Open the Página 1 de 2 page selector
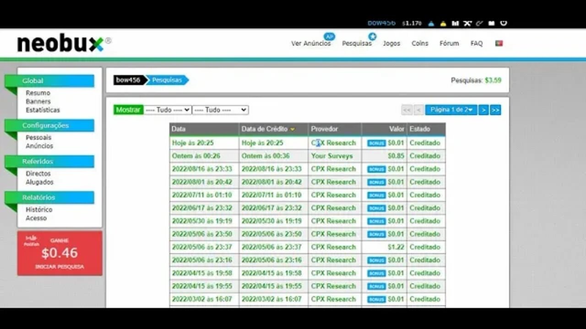Image resolution: width=586 pixels, height=329 pixels. coord(451,110)
